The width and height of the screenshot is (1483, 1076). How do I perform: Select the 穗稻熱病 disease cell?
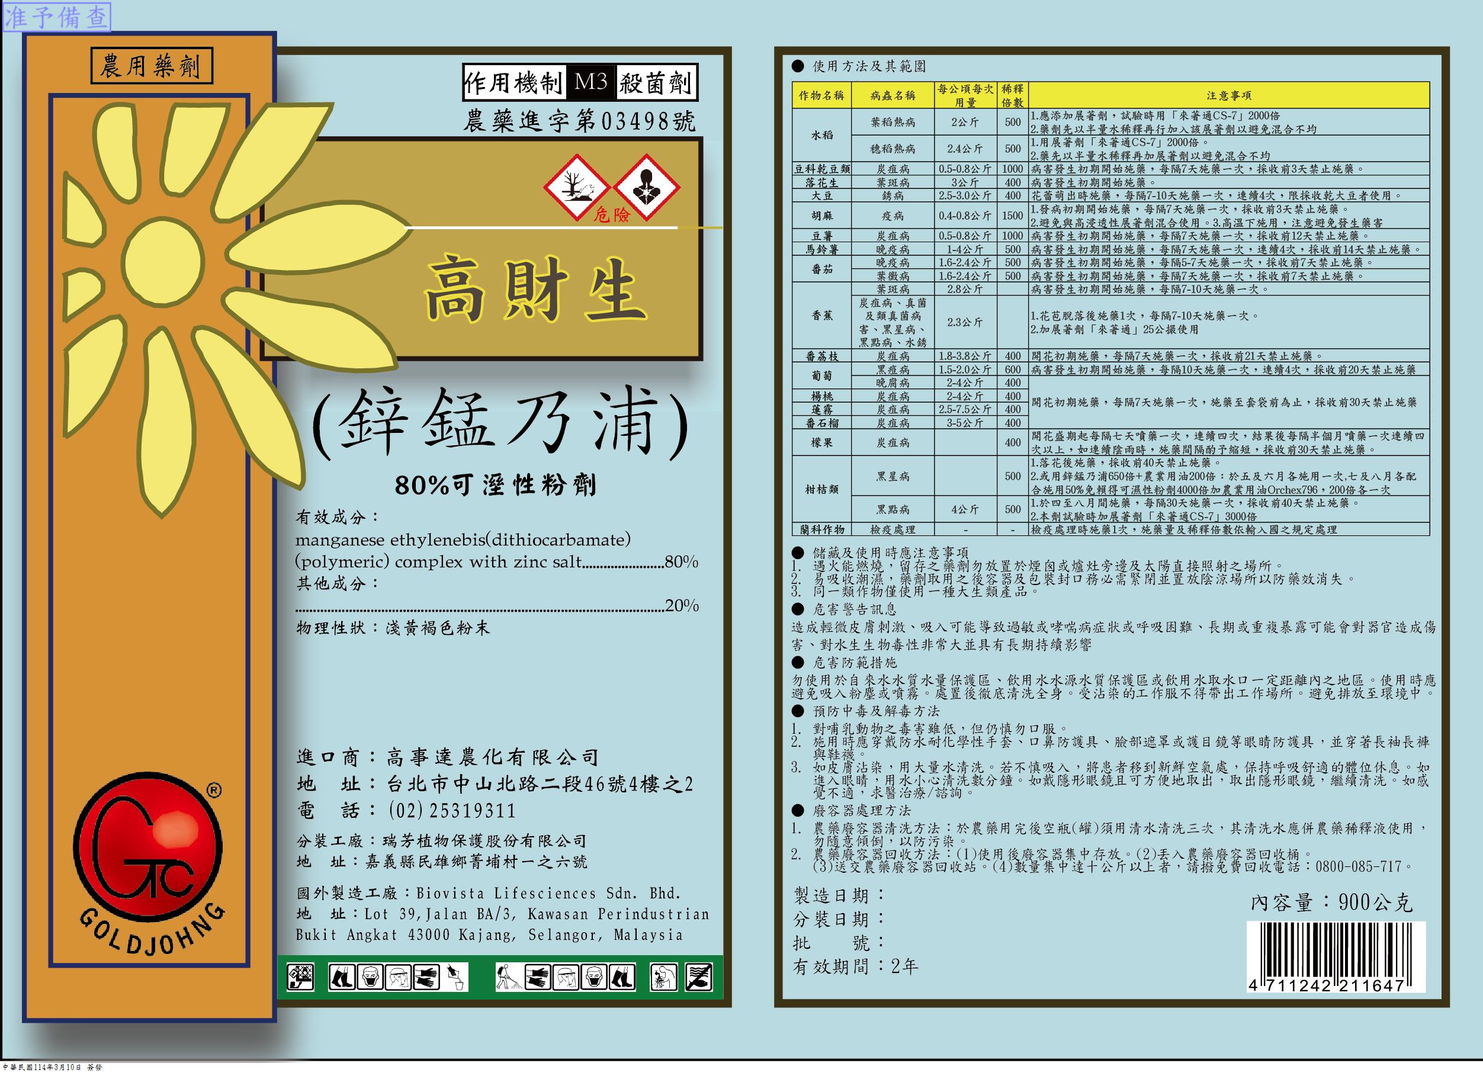893,149
